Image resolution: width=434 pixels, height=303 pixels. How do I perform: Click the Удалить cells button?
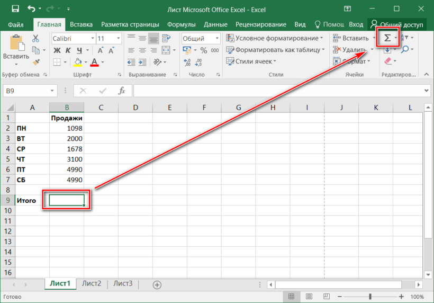point(349,50)
